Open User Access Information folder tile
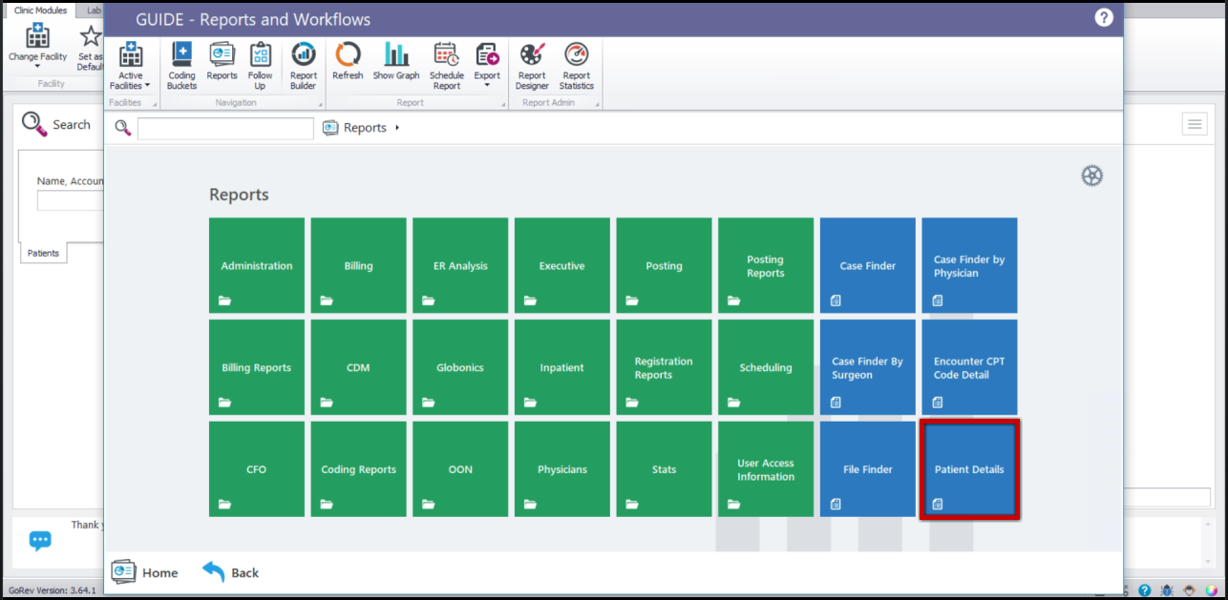Image resolution: width=1228 pixels, height=600 pixels. click(x=766, y=469)
